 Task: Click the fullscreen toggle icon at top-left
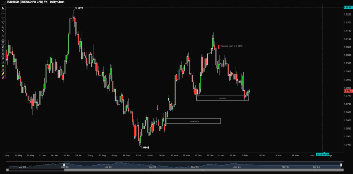coord(3,2)
